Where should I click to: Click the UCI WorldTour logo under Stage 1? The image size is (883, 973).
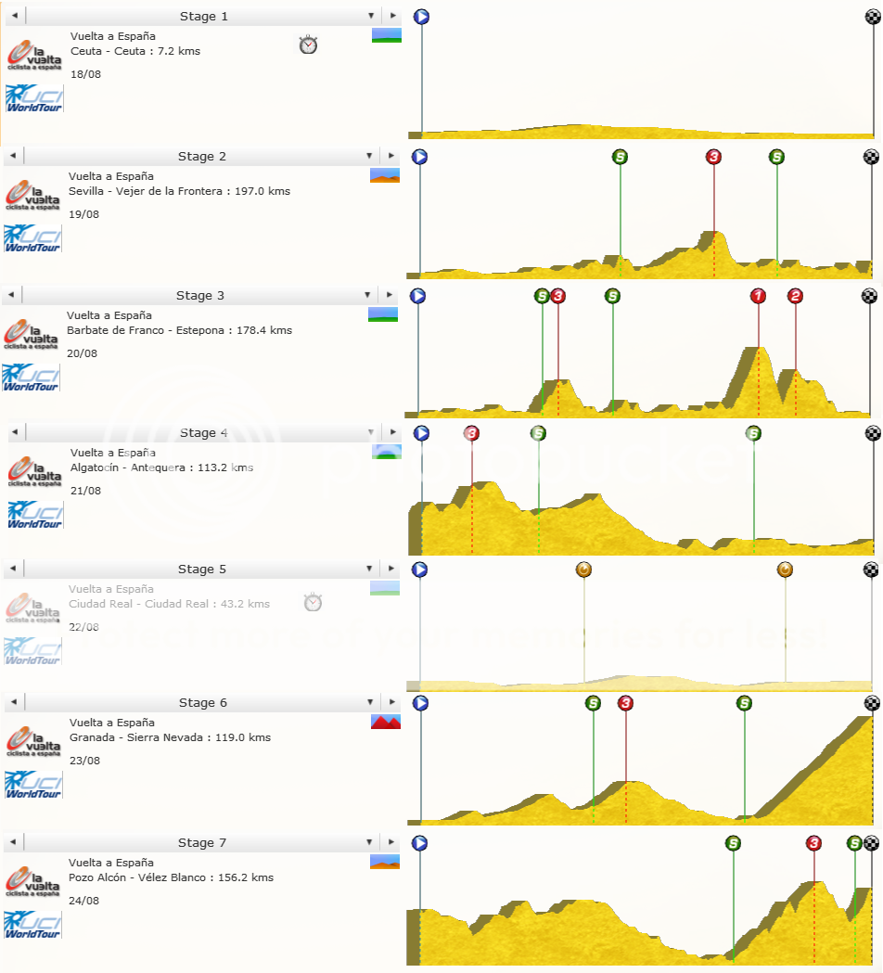(x=32, y=99)
